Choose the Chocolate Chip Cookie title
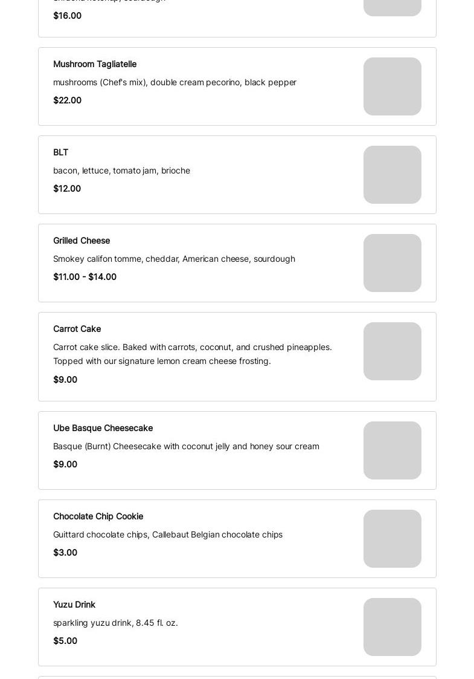 tap(98, 516)
